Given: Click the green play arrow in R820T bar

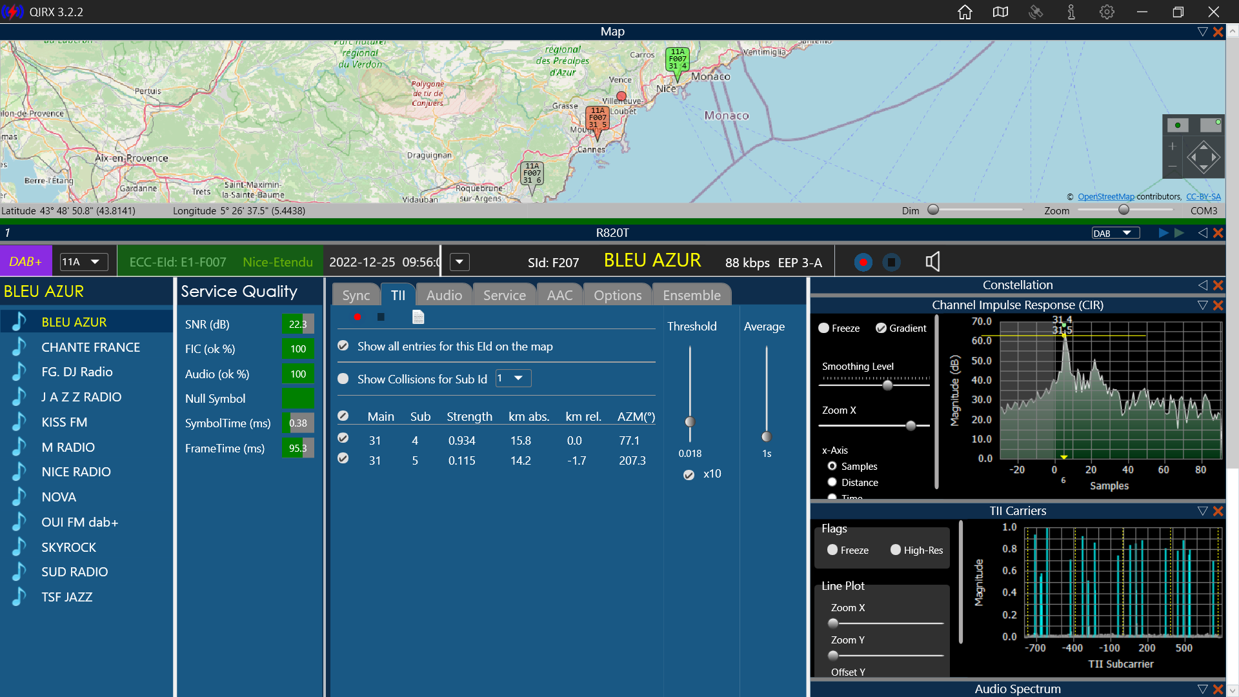Looking at the screenshot, I should tap(1179, 233).
